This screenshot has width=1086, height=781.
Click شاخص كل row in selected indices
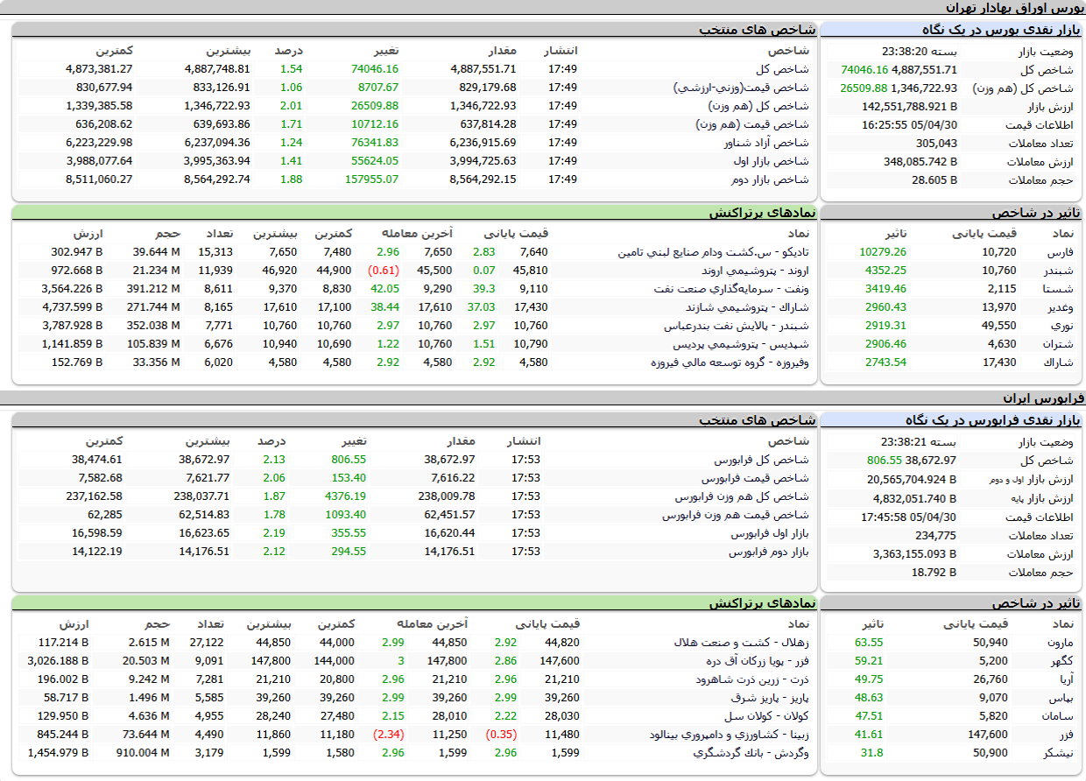point(416,68)
